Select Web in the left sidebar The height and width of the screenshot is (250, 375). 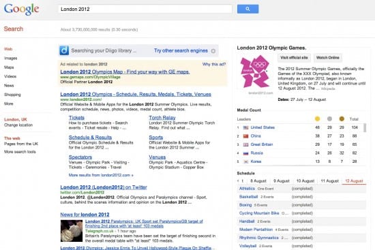[x=8, y=49]
